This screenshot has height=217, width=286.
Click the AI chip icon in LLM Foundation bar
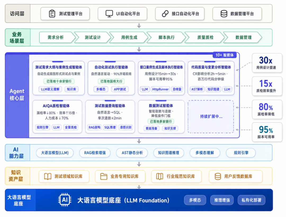pos(65,200)
